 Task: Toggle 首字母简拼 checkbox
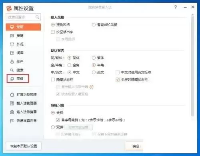coord(58,120)
